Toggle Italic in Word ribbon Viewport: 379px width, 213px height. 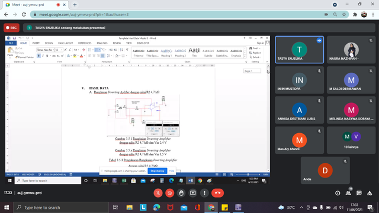[x=43, y=56]
